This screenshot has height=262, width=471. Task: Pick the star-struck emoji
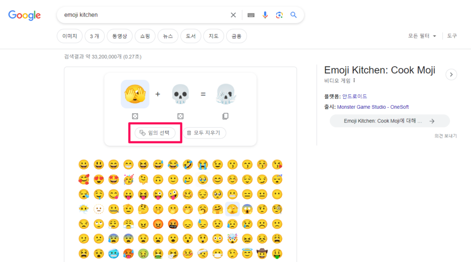click(x=114, y=179)
